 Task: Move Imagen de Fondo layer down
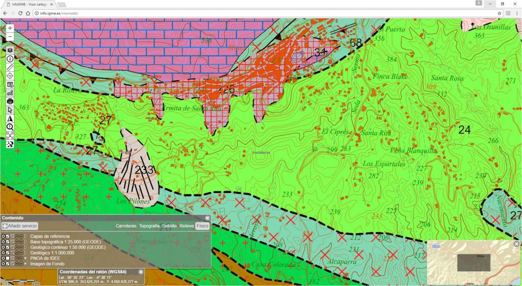(21, 264)
